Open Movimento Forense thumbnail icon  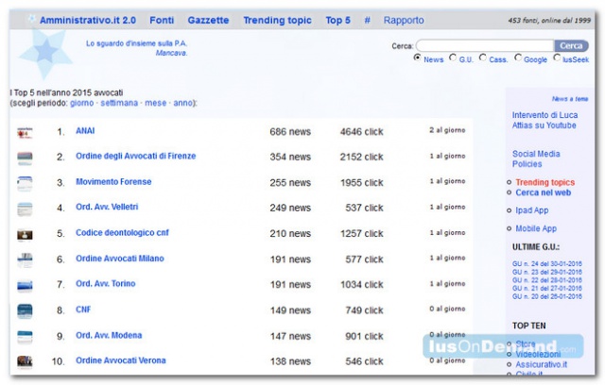pos(25,184)
